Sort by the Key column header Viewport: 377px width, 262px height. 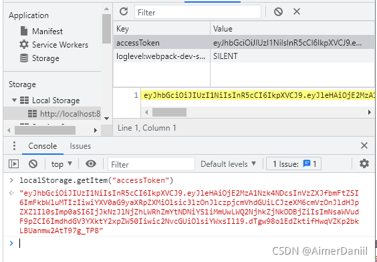point(162,29)
